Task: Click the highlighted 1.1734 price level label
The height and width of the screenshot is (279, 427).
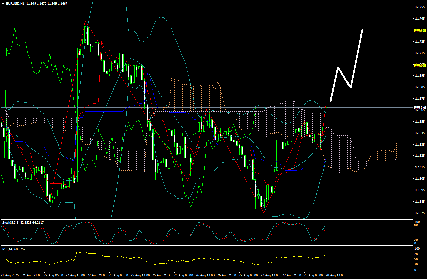Action: [420, 31]
